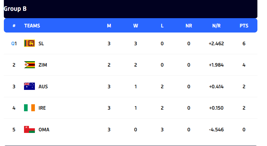
Task: Select the SL team name
Action: (41, 43)
